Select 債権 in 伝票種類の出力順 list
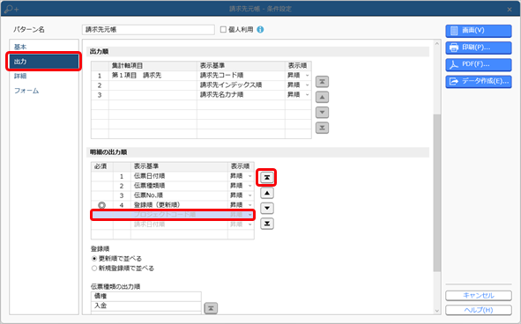Screen dimensions: 521x324 pyautogui.click(x=146, y=296)
